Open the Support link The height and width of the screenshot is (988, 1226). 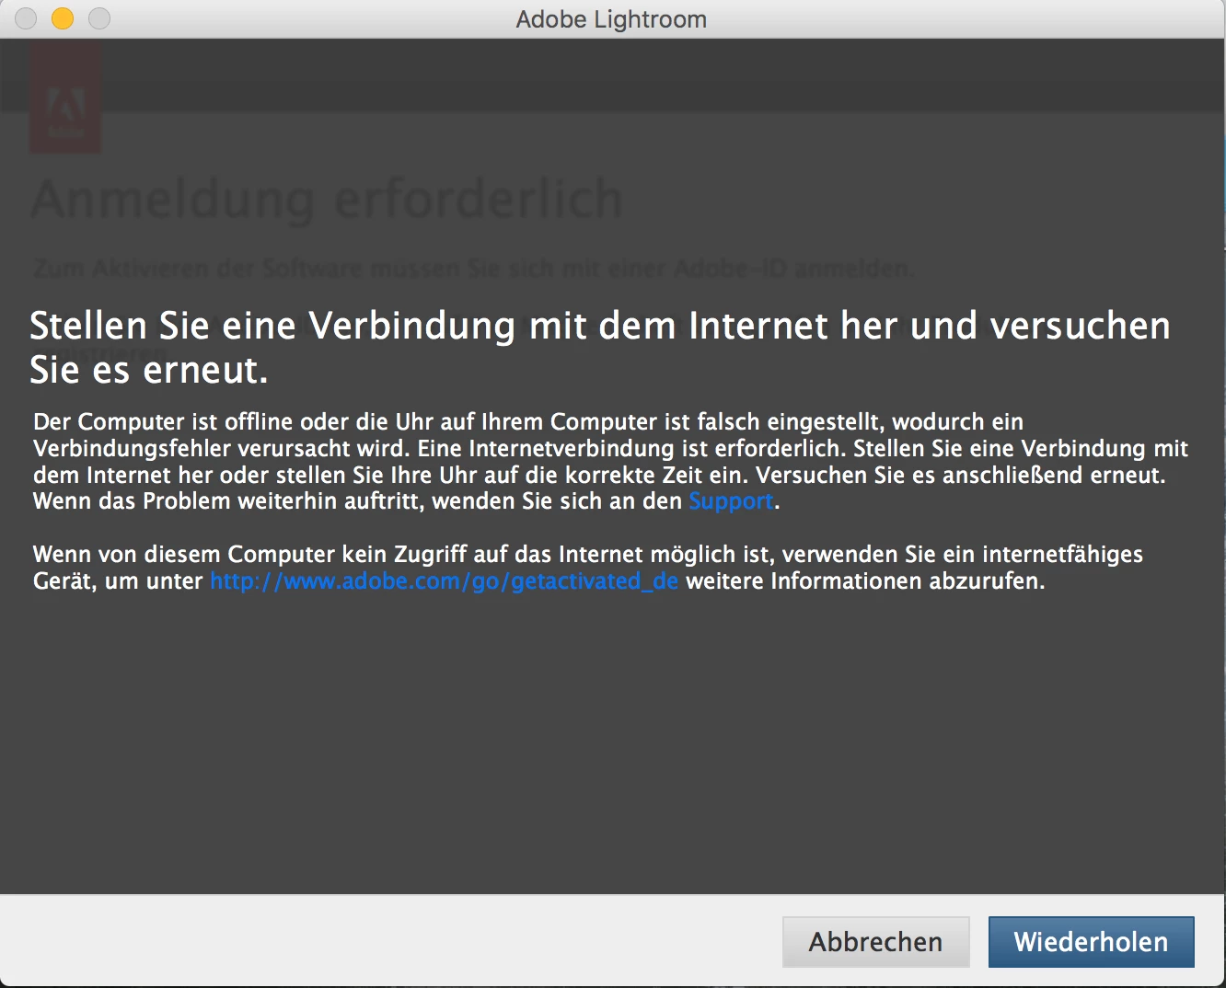click(x=731, y=501)
